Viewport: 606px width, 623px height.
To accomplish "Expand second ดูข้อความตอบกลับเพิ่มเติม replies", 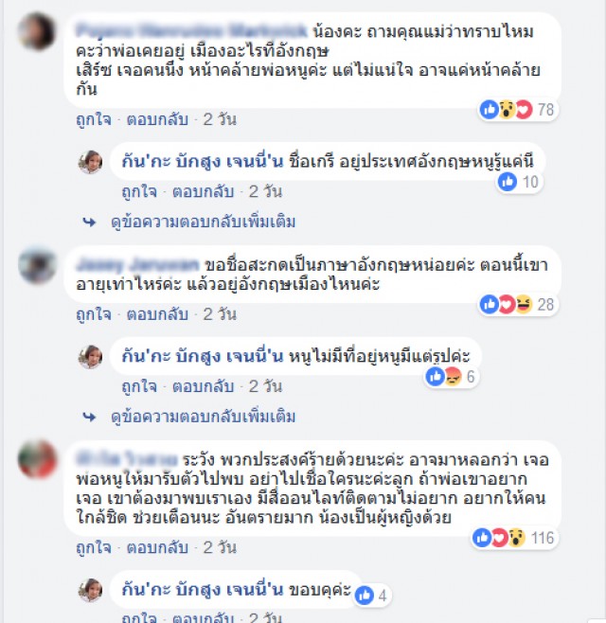I will pos(203,418).
